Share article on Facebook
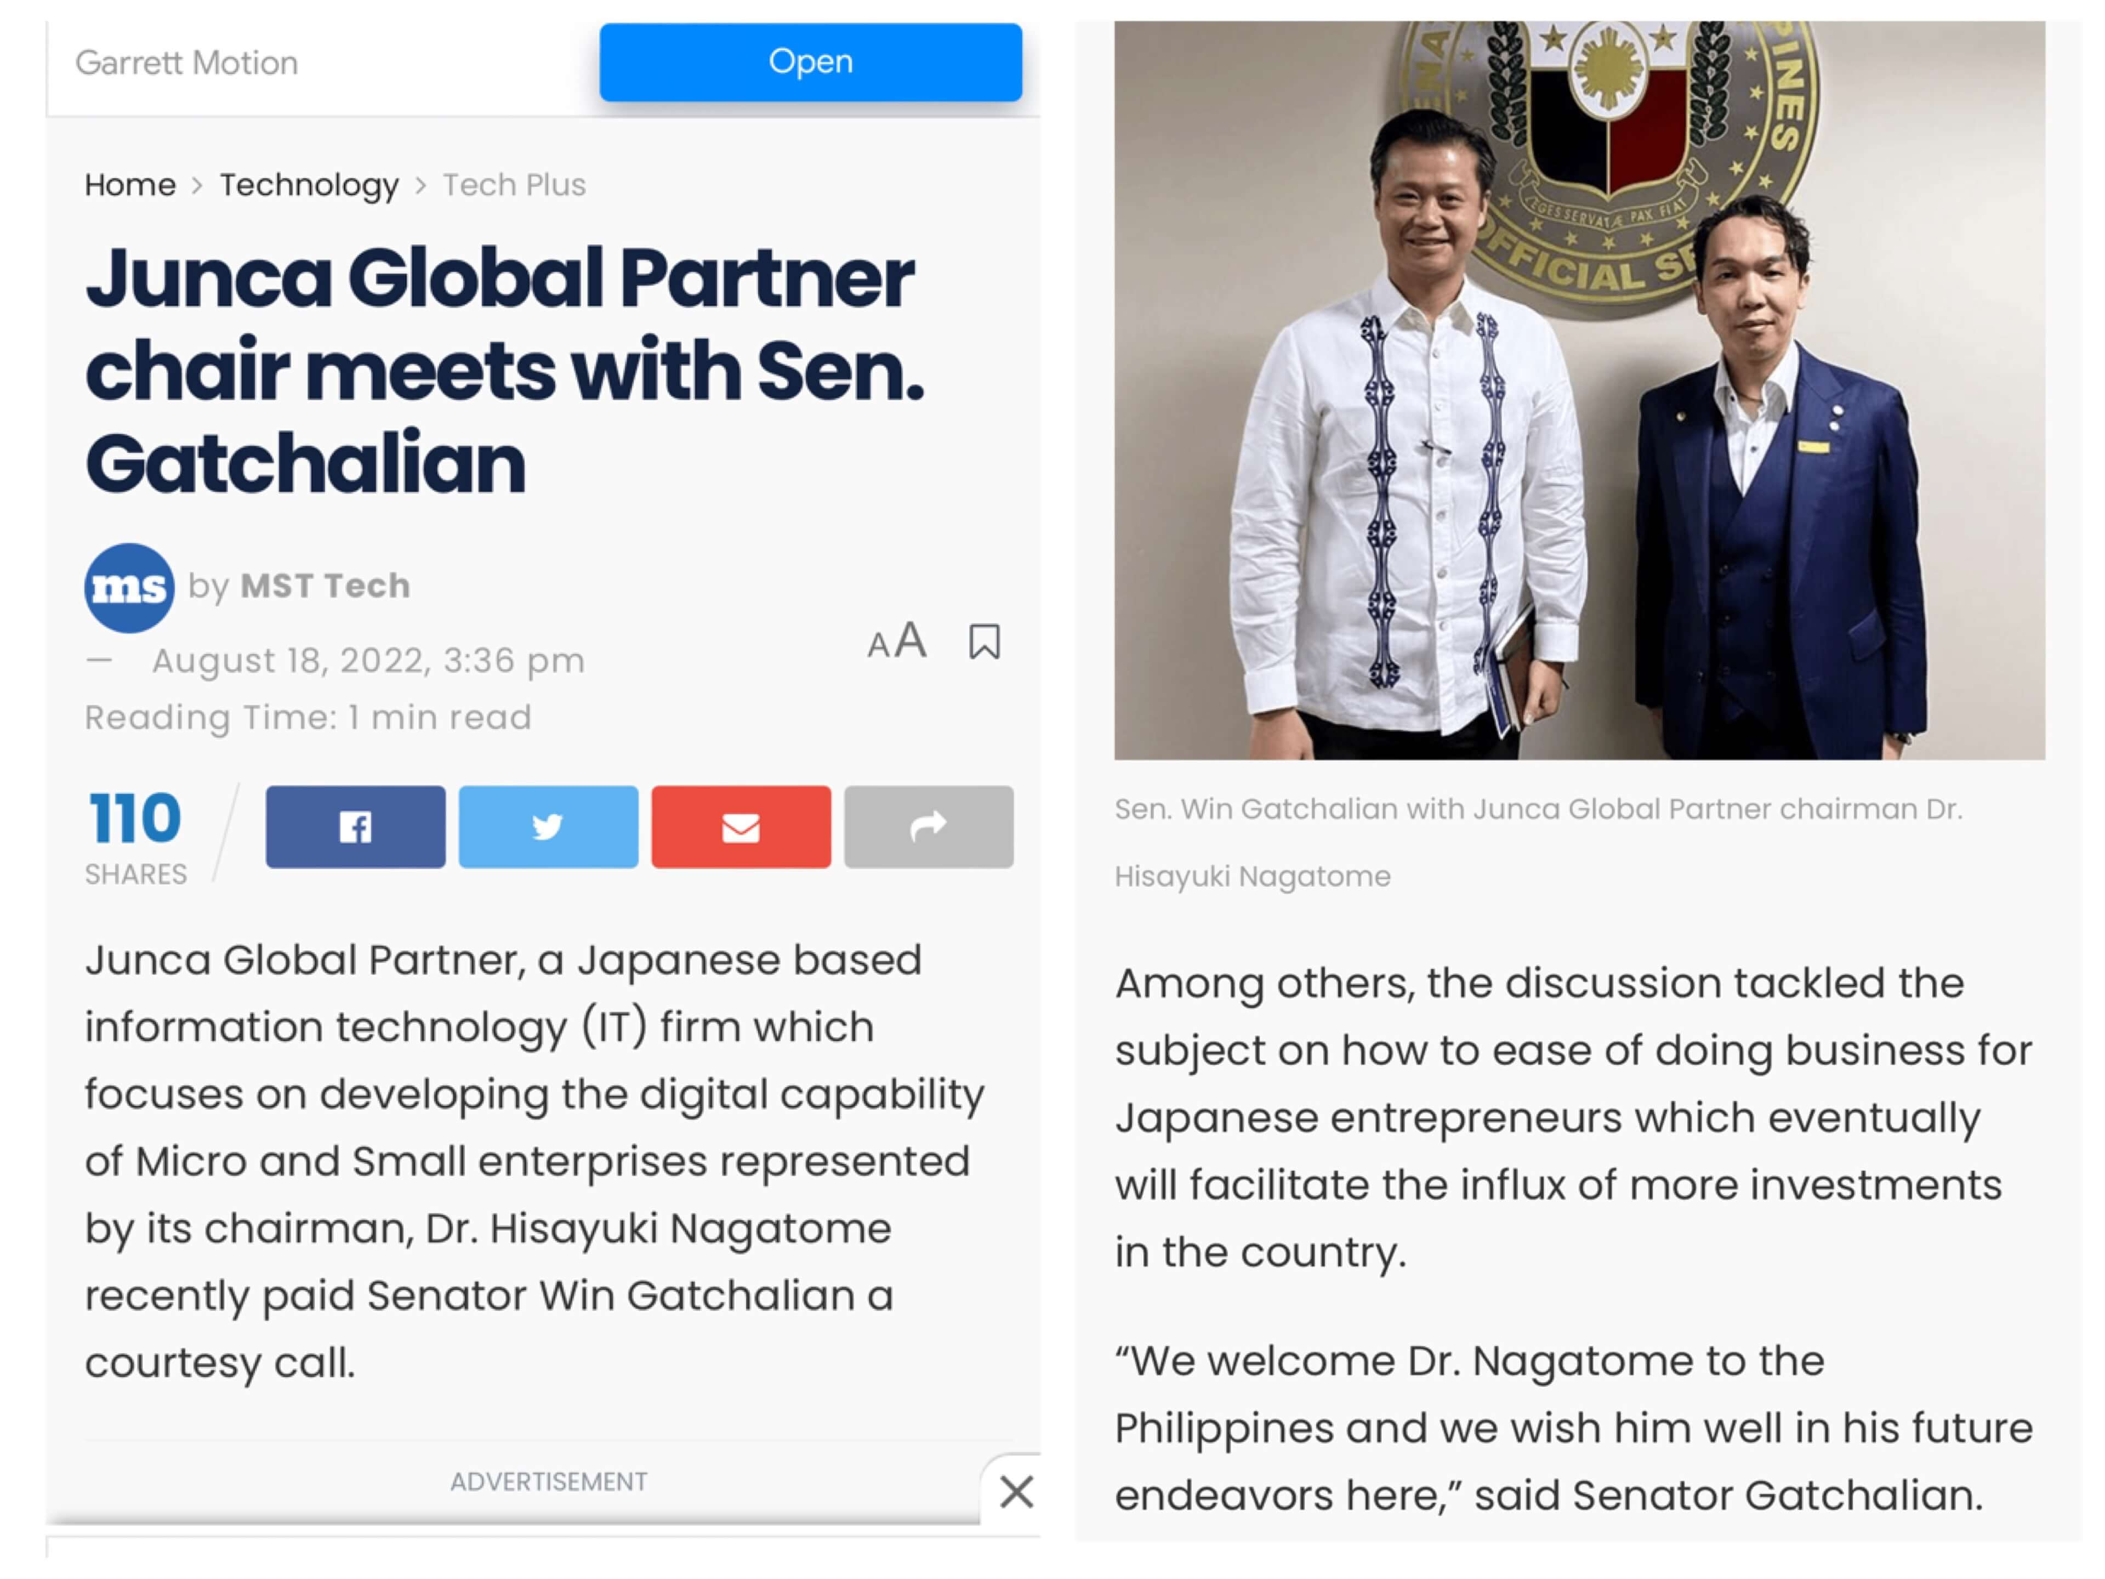 coord(355,826)
